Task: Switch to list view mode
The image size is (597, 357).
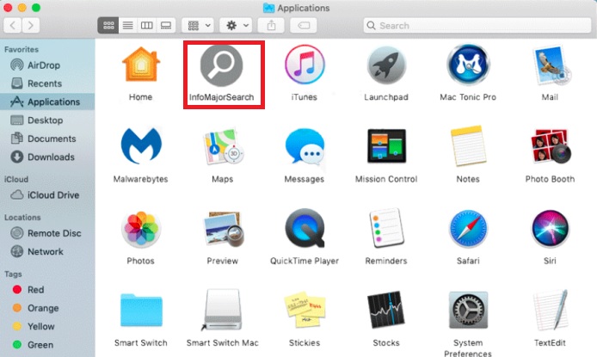Action: coord(128,26)
